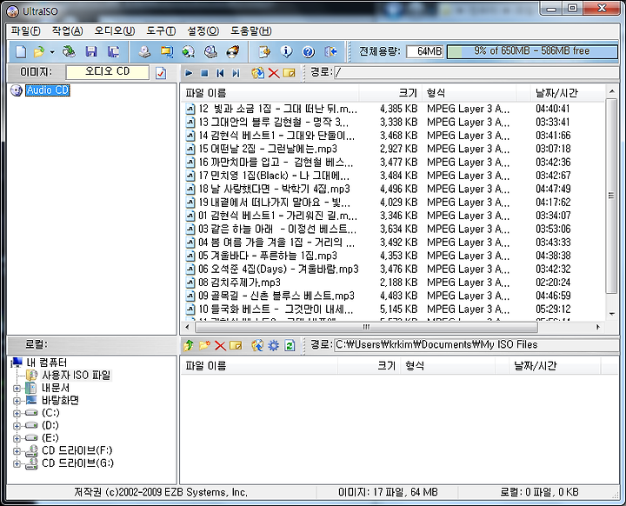Click the image properties icon next to 오디오 CD
Screen dimensions: 626x506
(161, 73)
